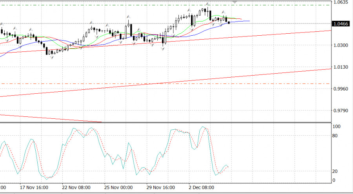The height and width of the screenshot is (194, 353).
Task: Click the 1.0635 price scale label
Action: coord(340,2)
